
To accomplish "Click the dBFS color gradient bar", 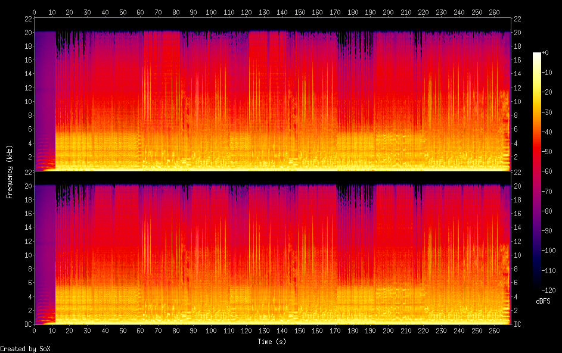I will point(537,171).
